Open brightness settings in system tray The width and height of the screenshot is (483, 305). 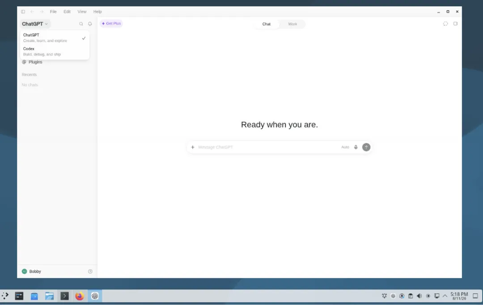point(428,296)
